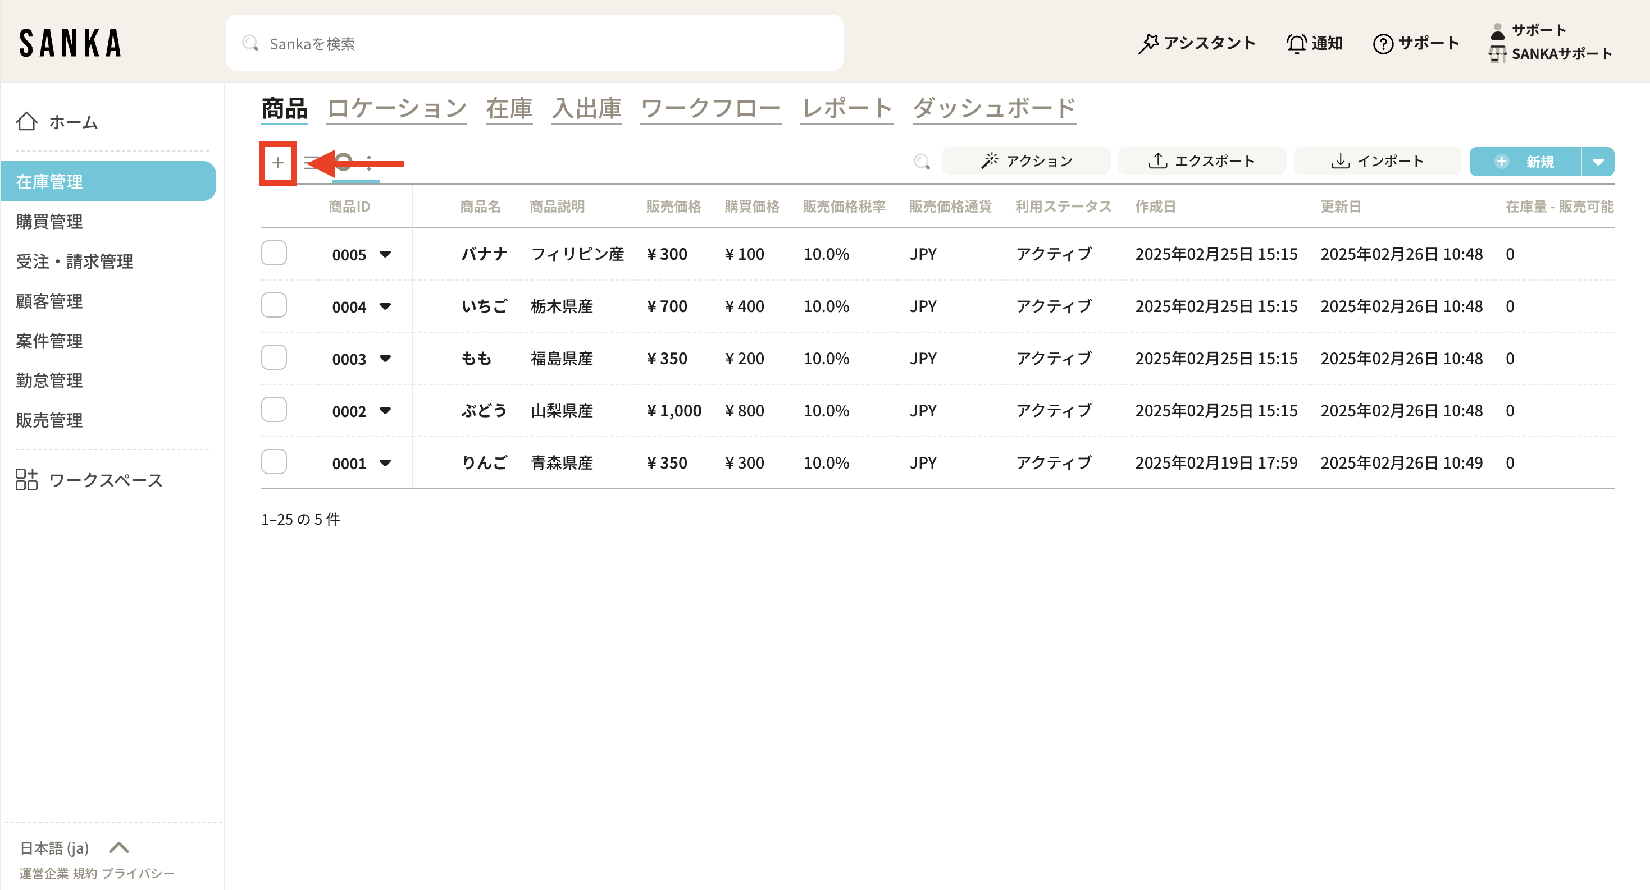Open the three-dot view options menu
This screenshot has height=890, width=1650.
pos(370,163)
